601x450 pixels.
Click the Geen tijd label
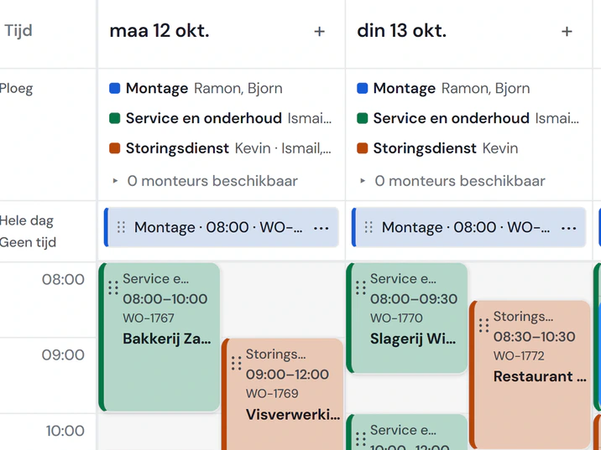click(x=28, y=242)
